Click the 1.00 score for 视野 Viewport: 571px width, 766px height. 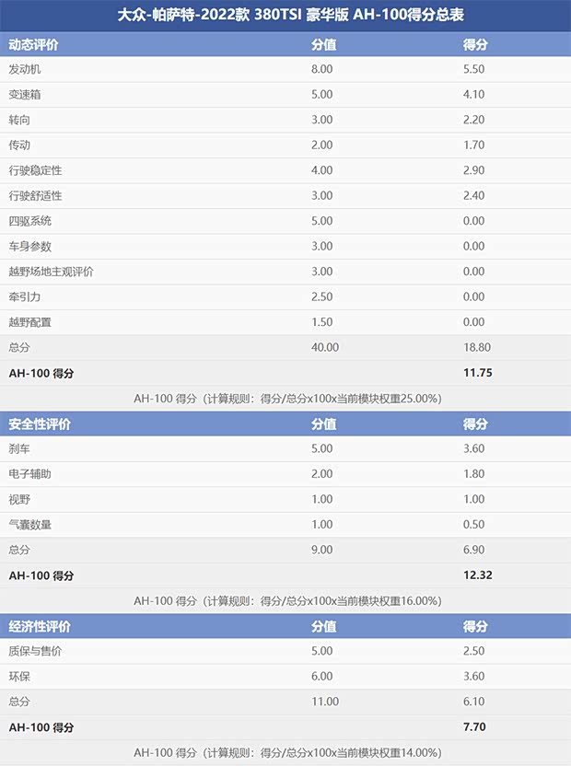(x=473, y=499)
